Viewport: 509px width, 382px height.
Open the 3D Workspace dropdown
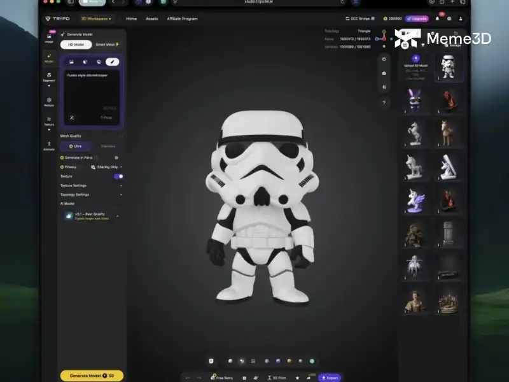tap(96, 19)
